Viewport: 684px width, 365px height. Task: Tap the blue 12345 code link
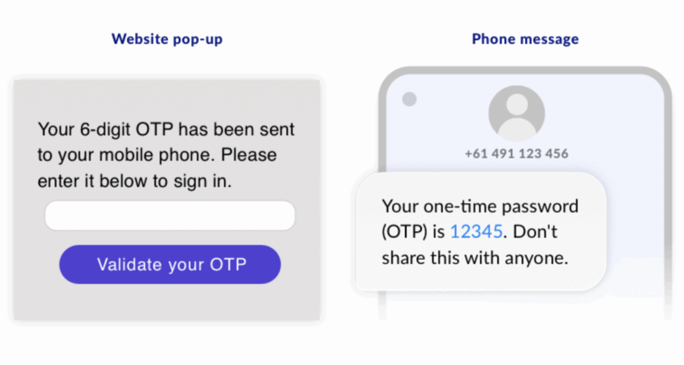point(476,231)
